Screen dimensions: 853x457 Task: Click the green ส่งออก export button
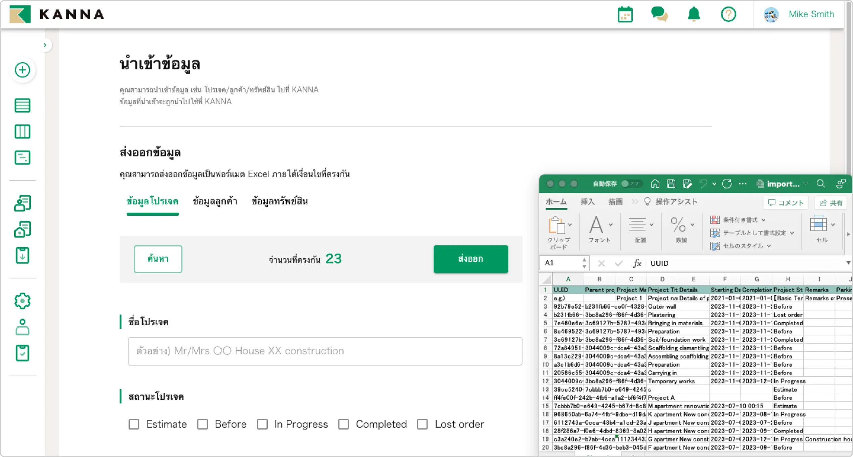471,259
